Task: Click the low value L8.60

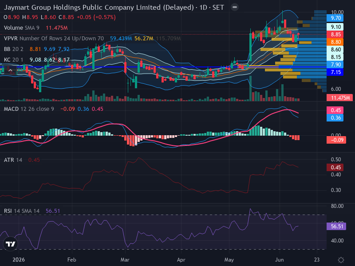Action: coord(48,17)
